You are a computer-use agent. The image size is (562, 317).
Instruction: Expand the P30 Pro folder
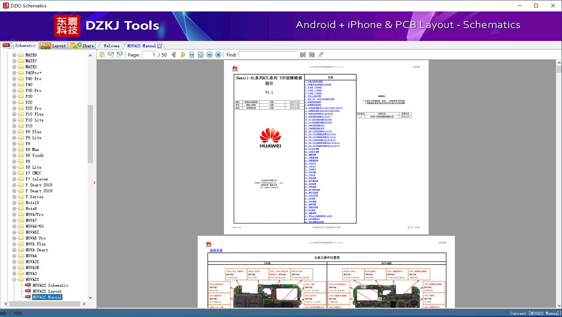(x=14, y=90)
